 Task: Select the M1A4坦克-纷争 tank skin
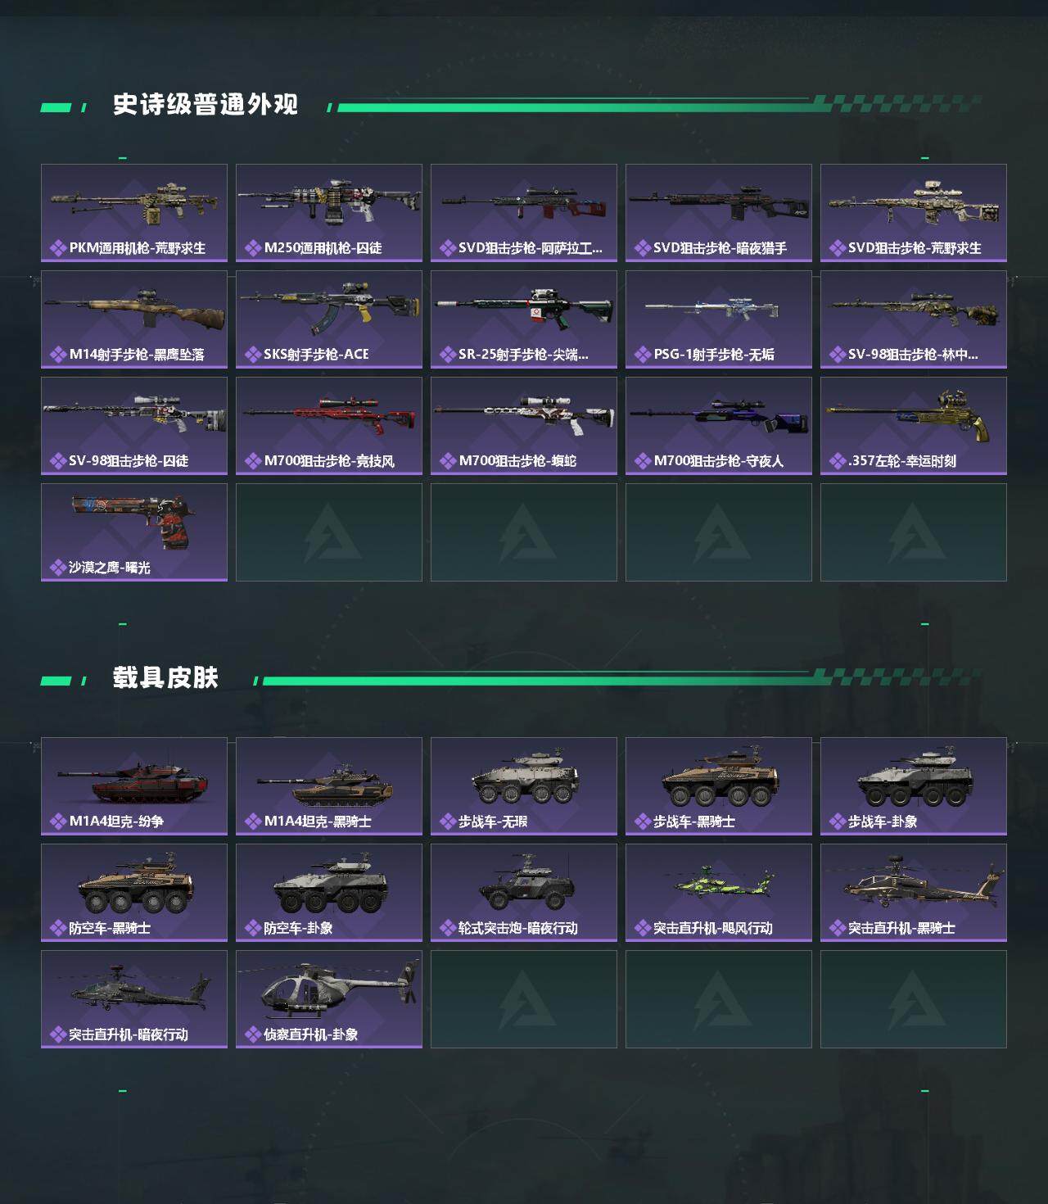[x=134, y=786]
